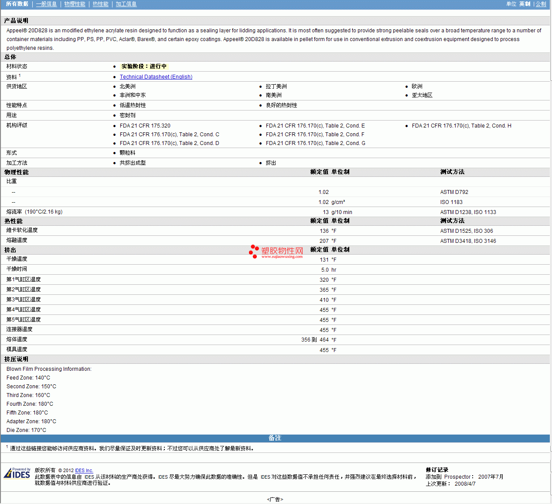The image size is (552, 504).
Task: Click the IDES Inc. copyright link
Action: [x=84, y=471]
